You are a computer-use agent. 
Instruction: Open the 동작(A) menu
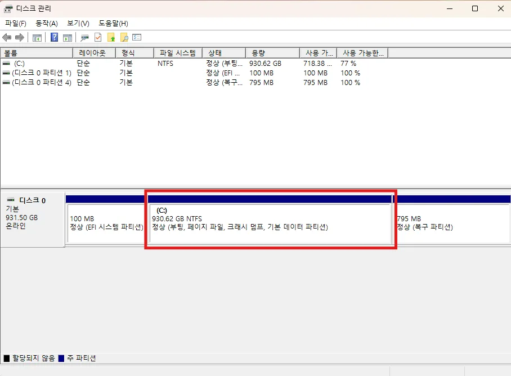click(x=47, y=24)
